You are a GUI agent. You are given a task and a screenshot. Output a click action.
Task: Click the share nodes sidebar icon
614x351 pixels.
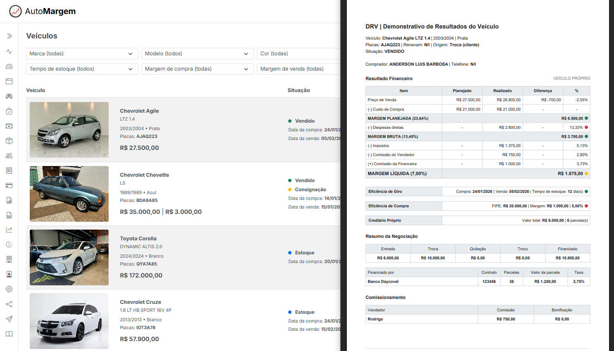click(9, 304)
